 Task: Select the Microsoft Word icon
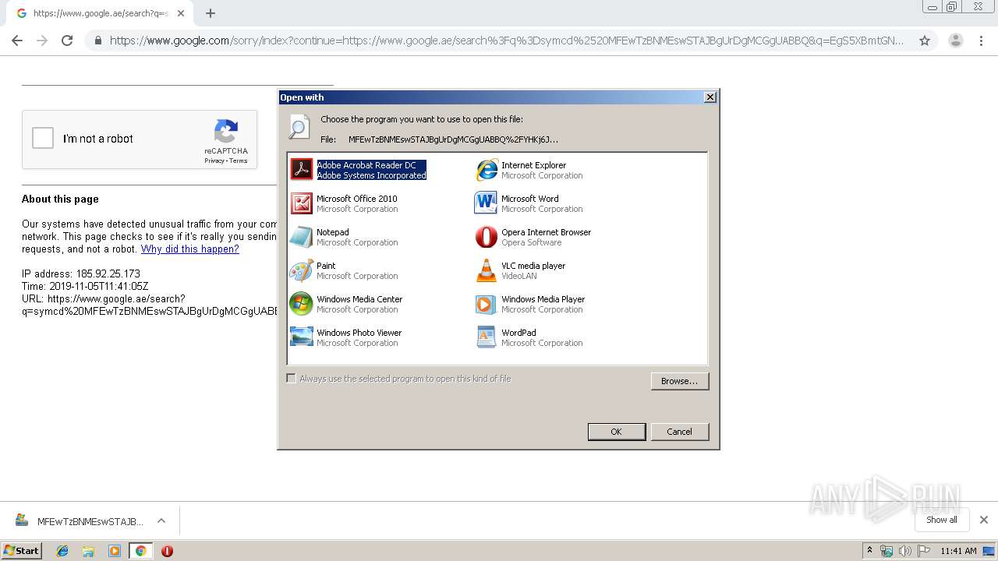click(x=486, y=203)
